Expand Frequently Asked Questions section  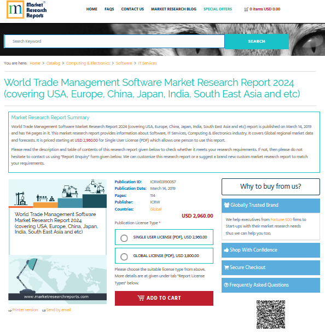(270, 285)
